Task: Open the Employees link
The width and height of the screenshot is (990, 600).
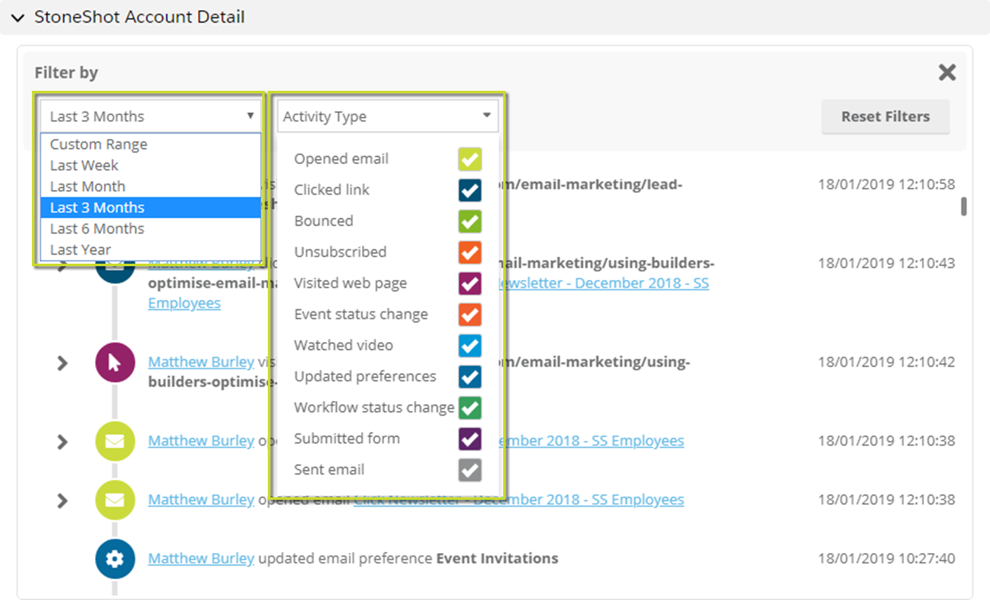Action: [184, 303]
